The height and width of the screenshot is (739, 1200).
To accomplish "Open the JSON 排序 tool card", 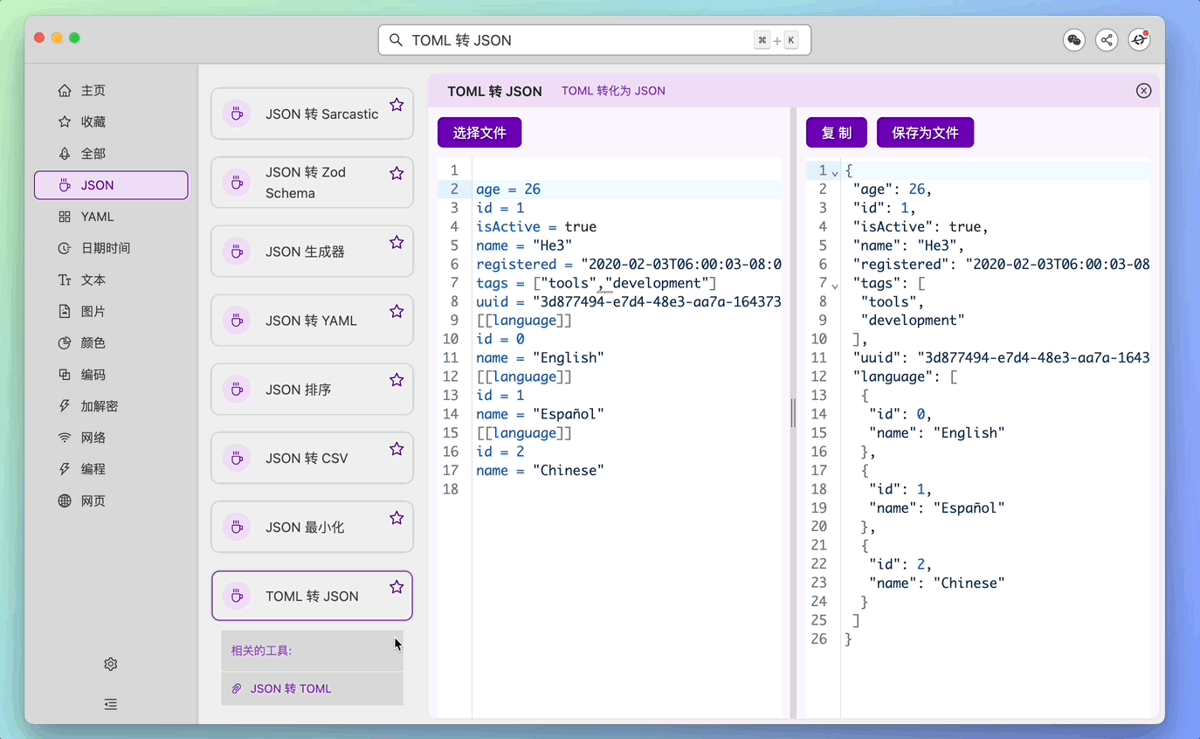I will click(x=312, y=390).
